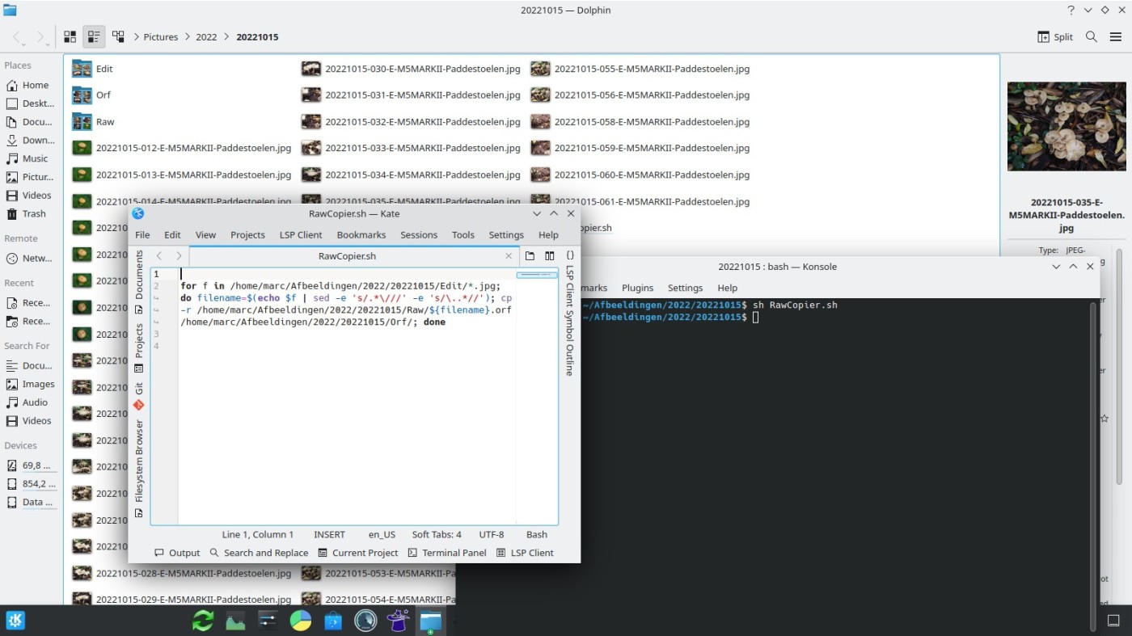This screenshot has height=636, width=1132.
Task: Toggle Documents sidebar in Kate
Action: [139, 282]
